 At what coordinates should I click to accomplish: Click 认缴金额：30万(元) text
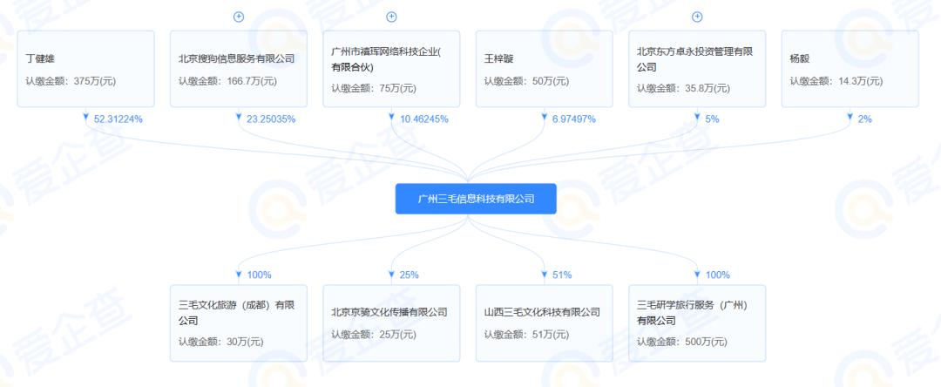point(220,342)
